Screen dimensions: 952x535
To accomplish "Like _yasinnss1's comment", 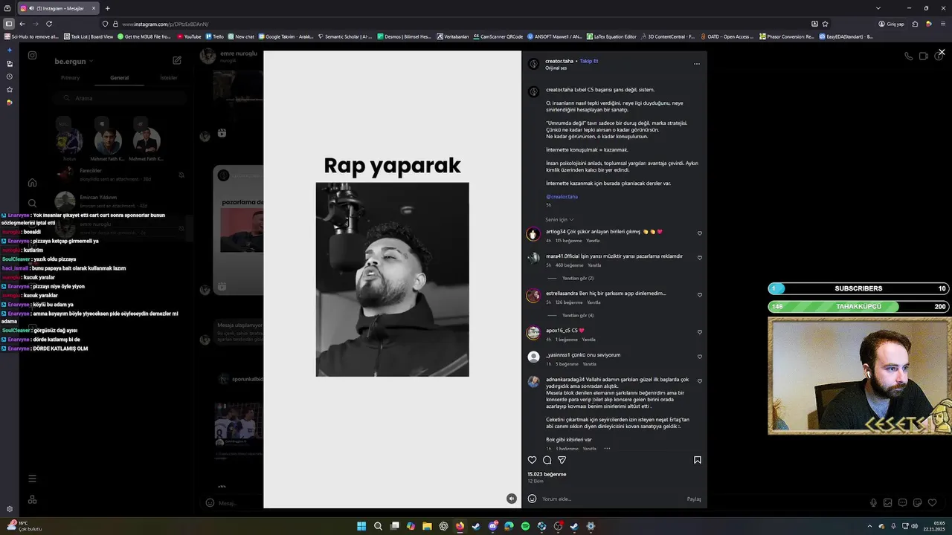I will 700,357.
